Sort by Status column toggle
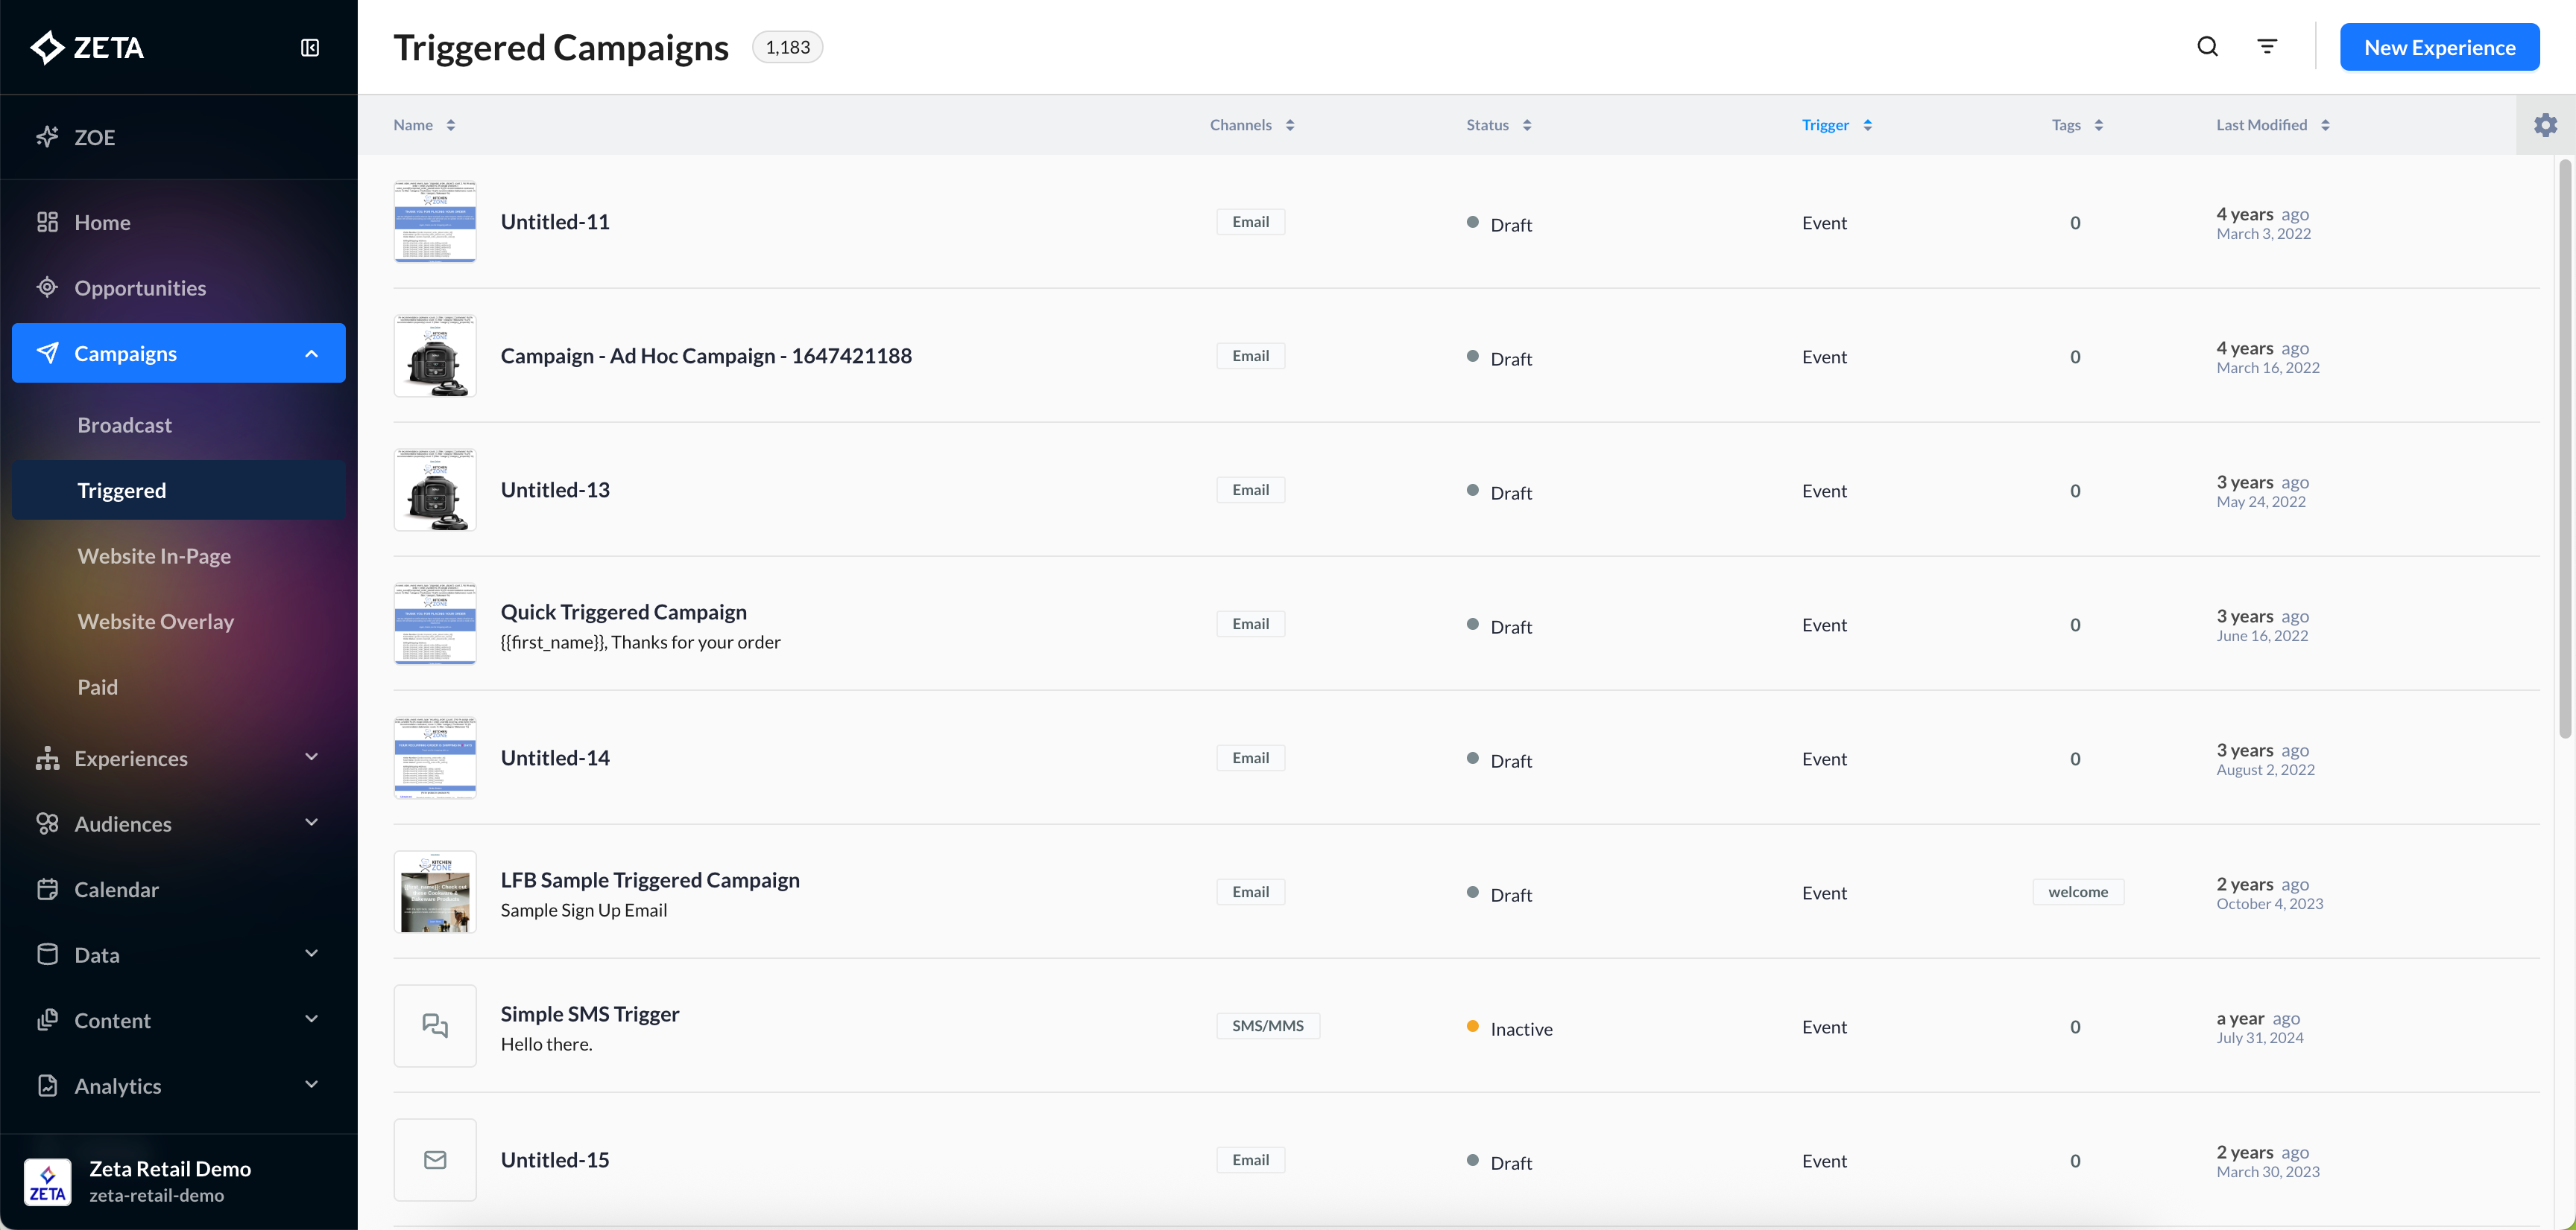2576x1230 pixels. point(1527,125)
